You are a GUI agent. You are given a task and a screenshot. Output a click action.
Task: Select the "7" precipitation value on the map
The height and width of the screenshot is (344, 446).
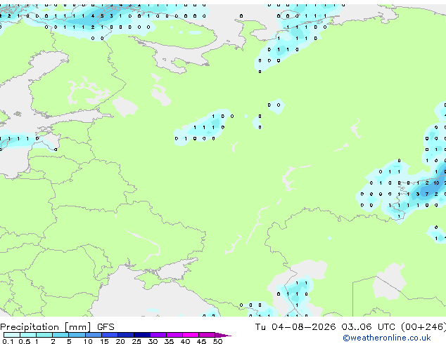point(427,194)
